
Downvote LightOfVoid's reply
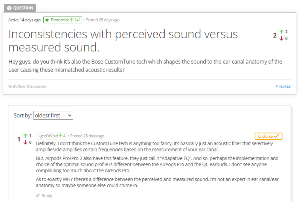point(25,142)
